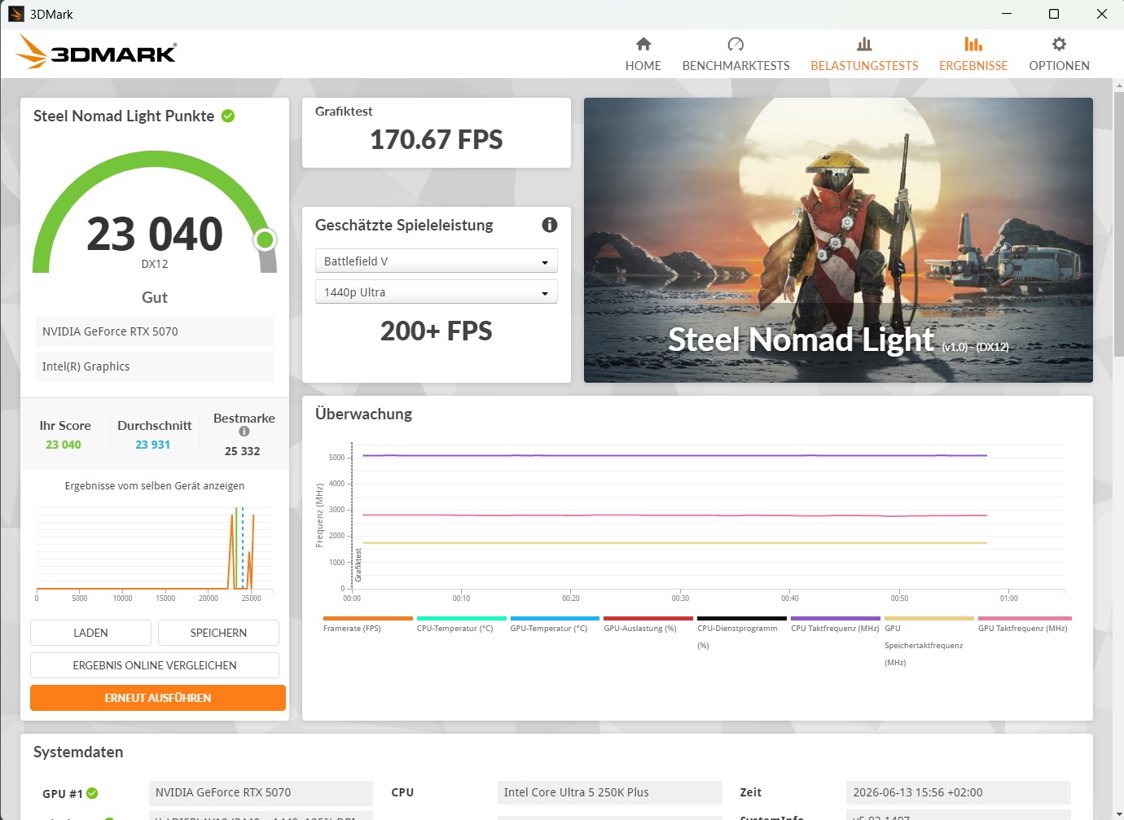Click the 170.67 FPS Grafiktest value
This screenshot has width=1124, height=820.
(x=437, y=140)
